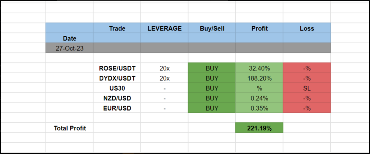Select the LEVERAGE header cell
Screen dimensions: 370x156
(x=164, y=28)
